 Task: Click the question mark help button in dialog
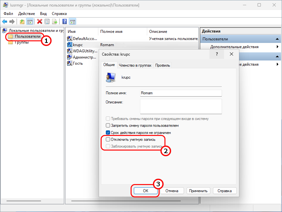tap(217, 54)
